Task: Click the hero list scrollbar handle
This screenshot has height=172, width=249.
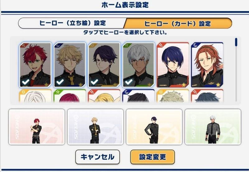Action: coord(236,42)
